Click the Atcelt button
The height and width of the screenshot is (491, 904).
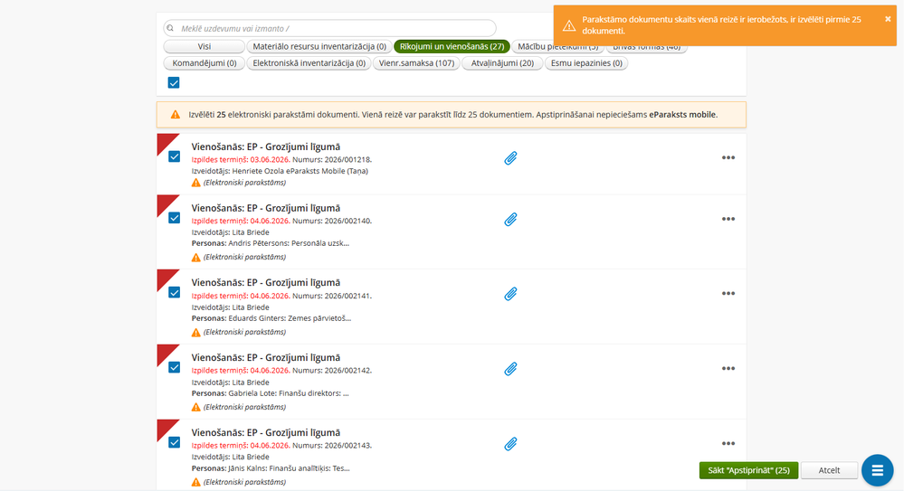829,470
